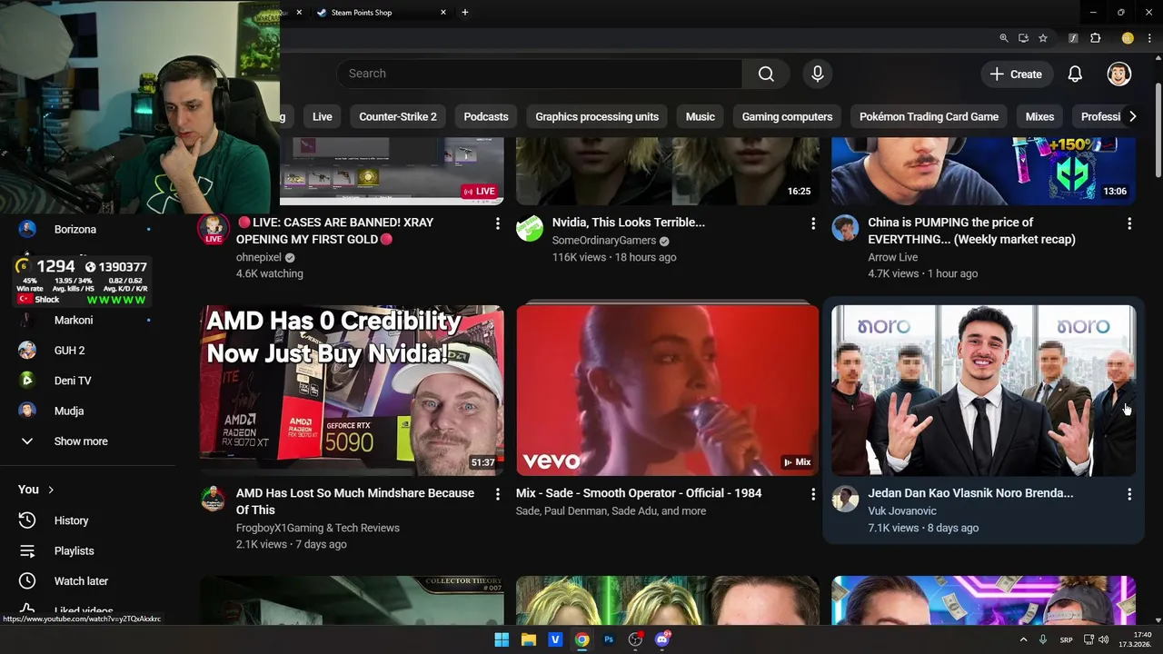Click the Playlists icon in sidebar

click(27, 550)
